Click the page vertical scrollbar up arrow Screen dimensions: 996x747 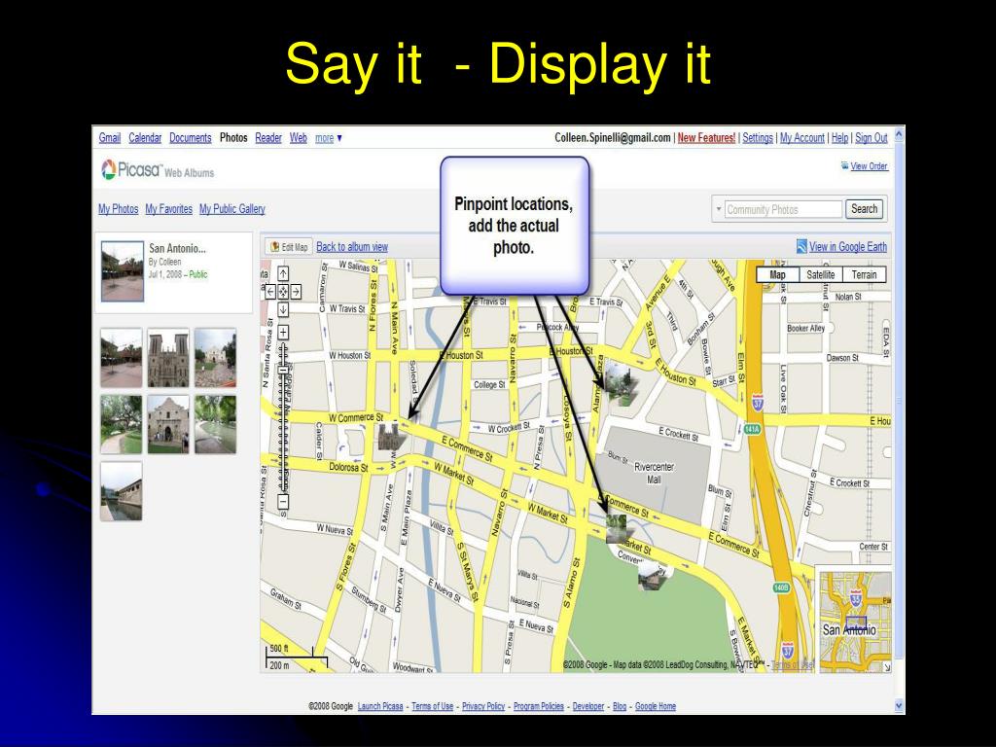tap(899, 134)
